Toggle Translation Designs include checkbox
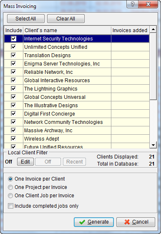This screenshot has height=234, width=161. tap(13, 55)
